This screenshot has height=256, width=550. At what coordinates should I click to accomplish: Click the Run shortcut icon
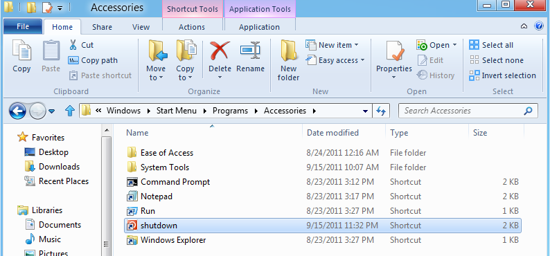132,211
